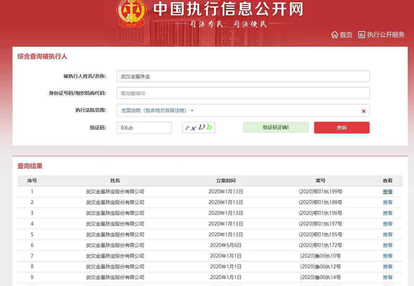The height and width of the screenshot is (286, 414).
Task: Click the 姓名 column header
Action: [x=115, y=181]
